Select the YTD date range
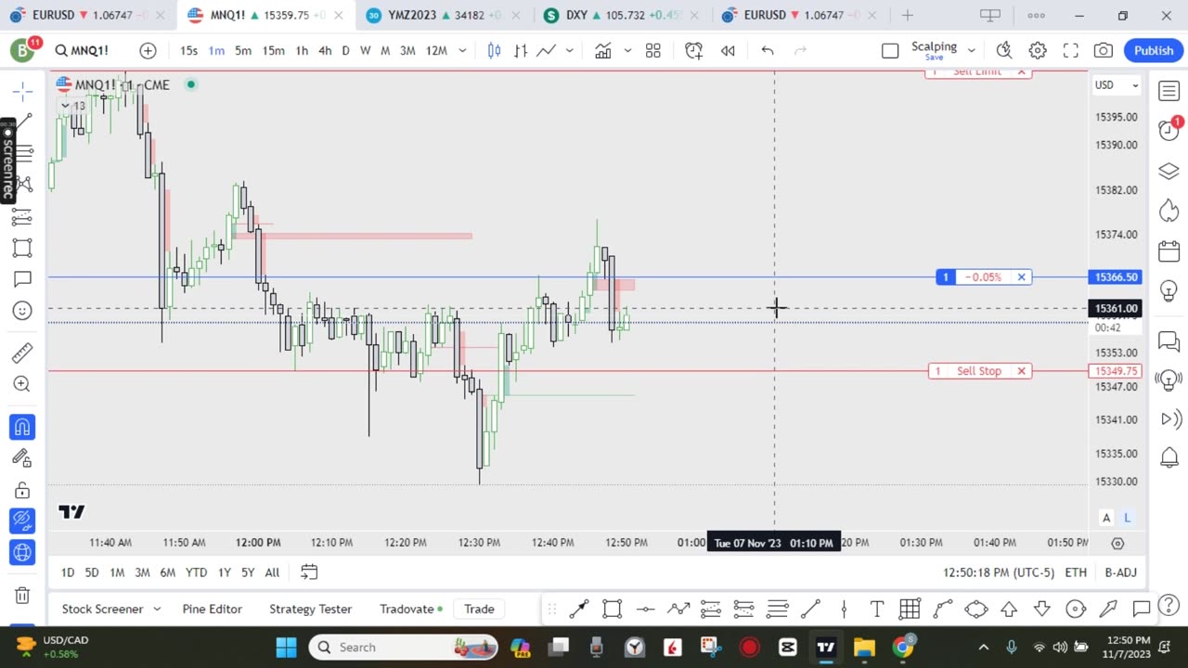This screenshot has height=668, width=1188. 196,572
